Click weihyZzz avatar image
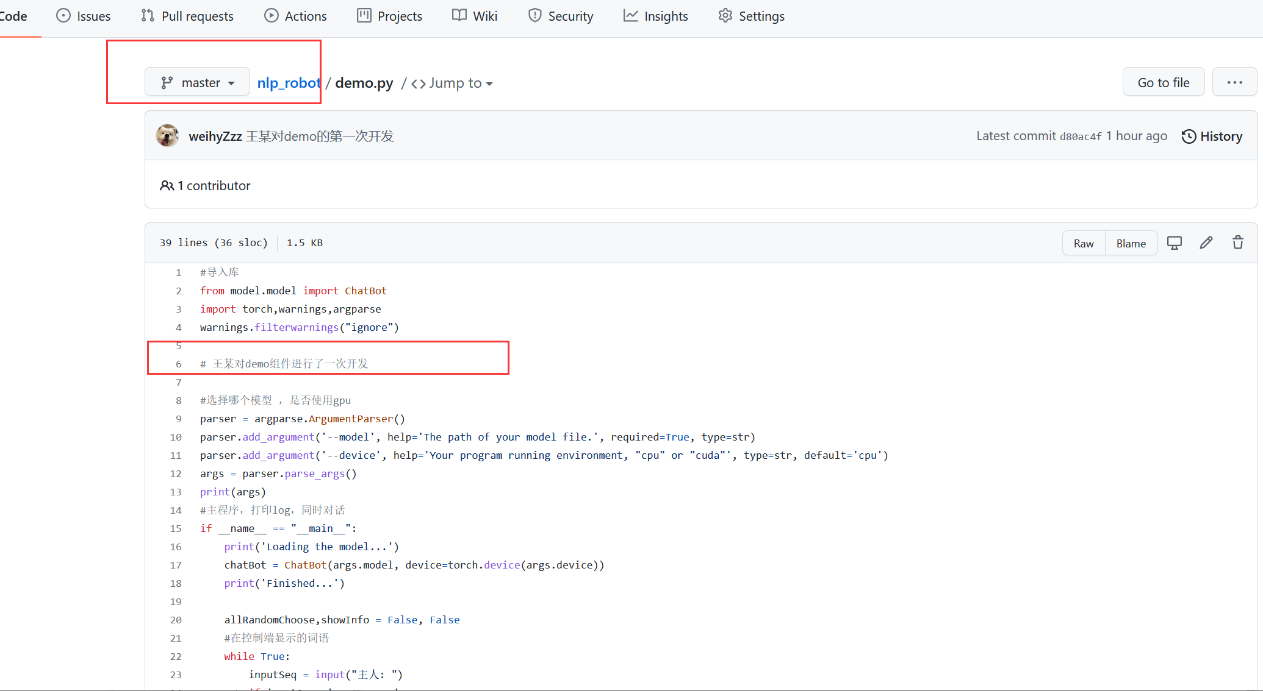Image resolution: width=1263 pixels, height=691 pixels. 167,136
